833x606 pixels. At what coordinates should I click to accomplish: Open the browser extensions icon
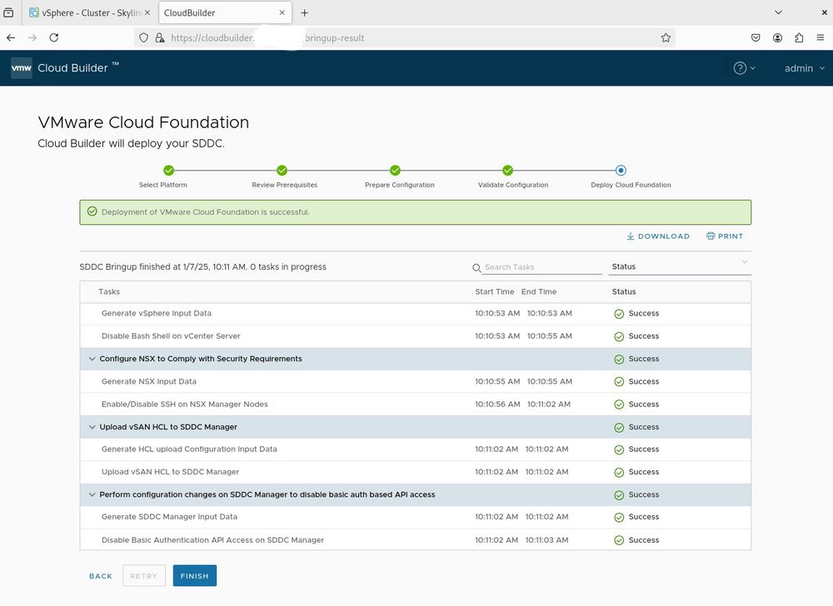(x=799, y=37)
